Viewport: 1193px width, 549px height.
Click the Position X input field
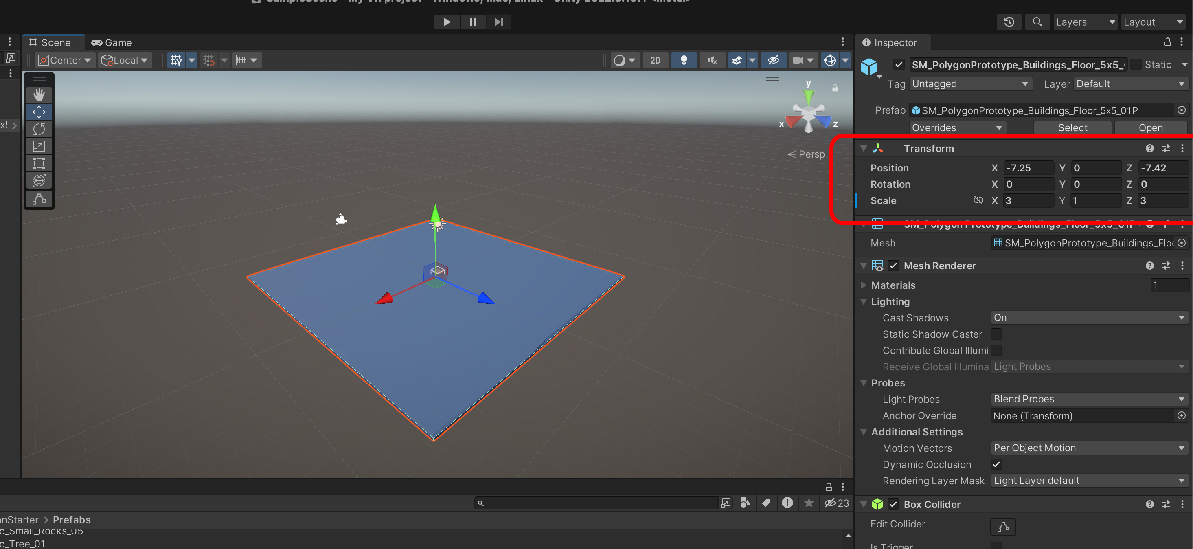(x=1028, y=168)
